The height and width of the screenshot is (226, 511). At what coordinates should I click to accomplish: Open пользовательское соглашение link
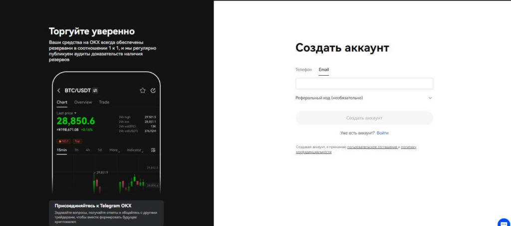pos(372,147)
